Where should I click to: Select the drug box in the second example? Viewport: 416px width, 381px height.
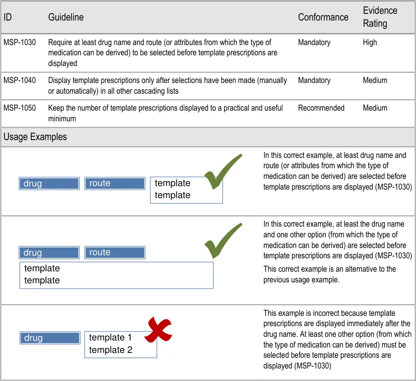pyautogui.click(x=49, y=253)
